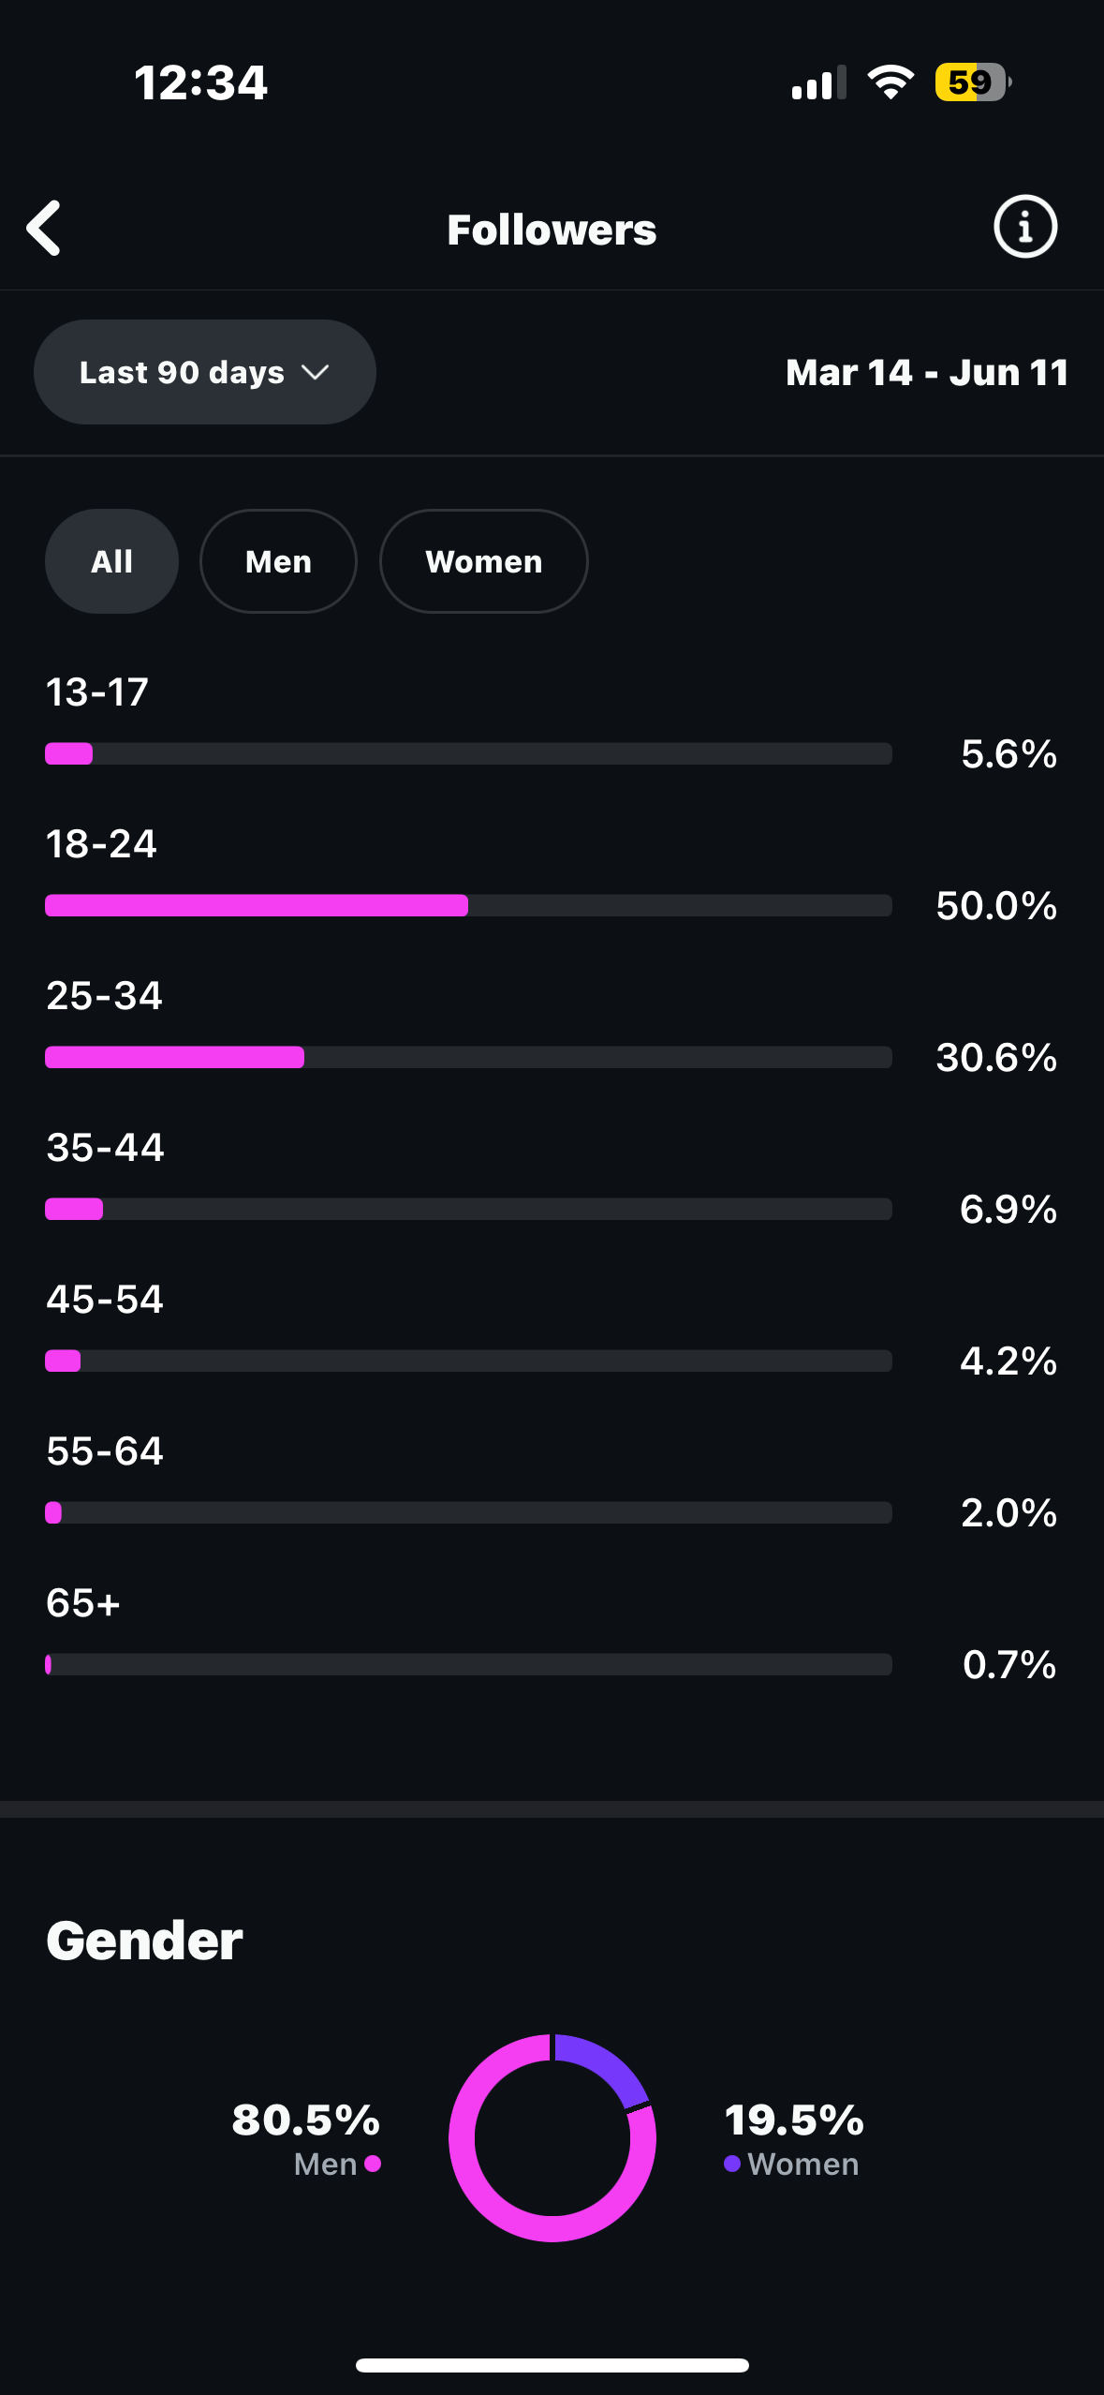The height and width of the screenshot is (2395, 1104).
Task: Tap the purple Women legend dot
Action: pos(732,2164)
